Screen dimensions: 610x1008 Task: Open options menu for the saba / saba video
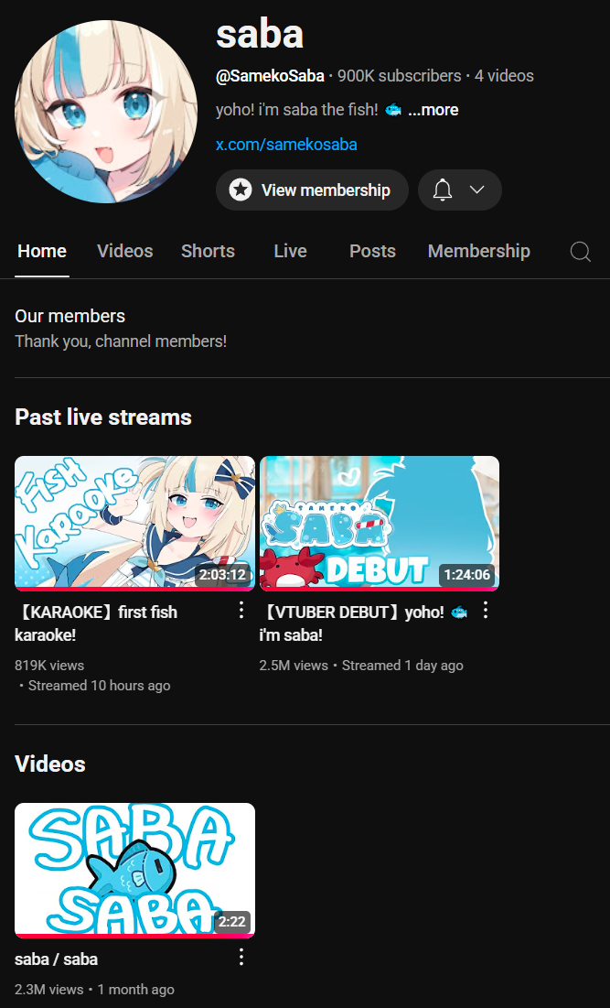[x=241, y=958]
